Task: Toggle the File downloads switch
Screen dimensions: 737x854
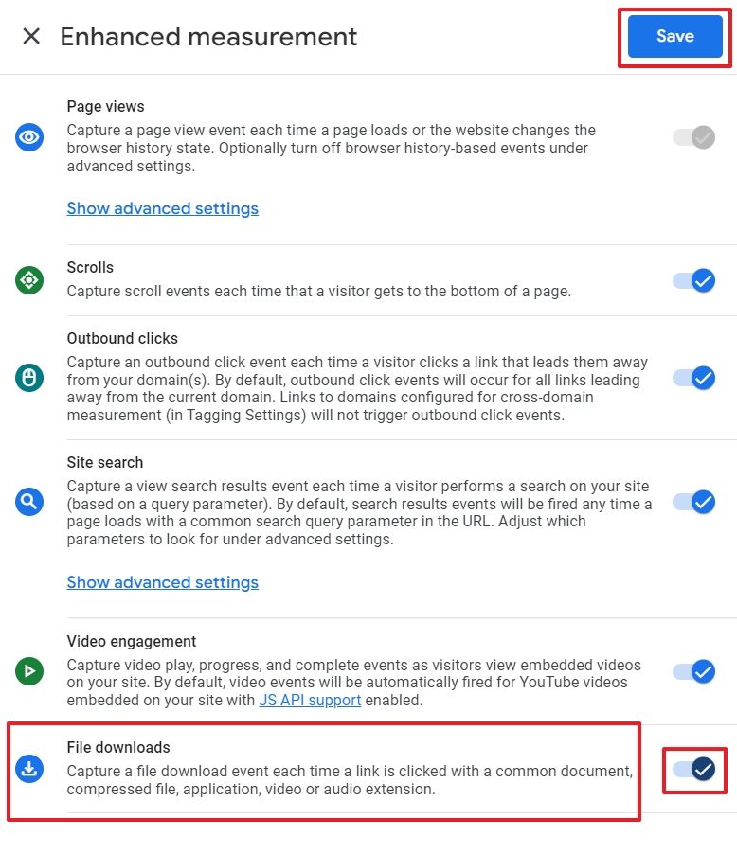Action: point(693,769)
